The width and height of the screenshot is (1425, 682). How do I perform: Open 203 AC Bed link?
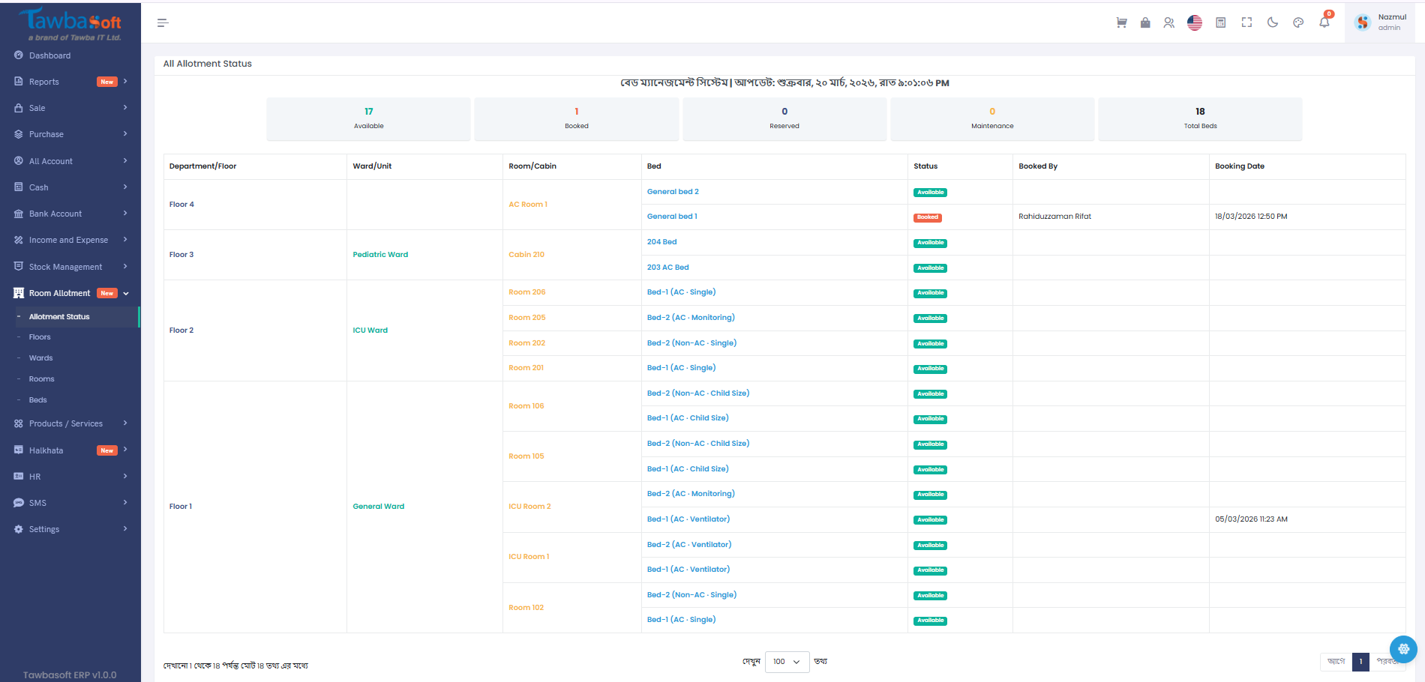[667, 268]
